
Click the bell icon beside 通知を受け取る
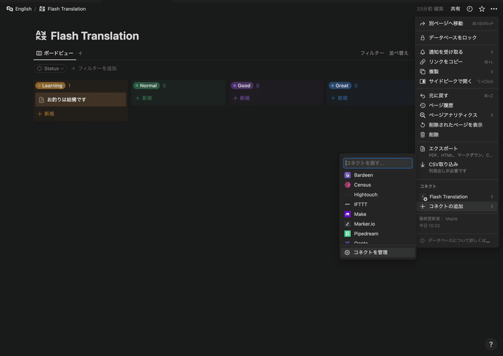click(x=423, y=52)
